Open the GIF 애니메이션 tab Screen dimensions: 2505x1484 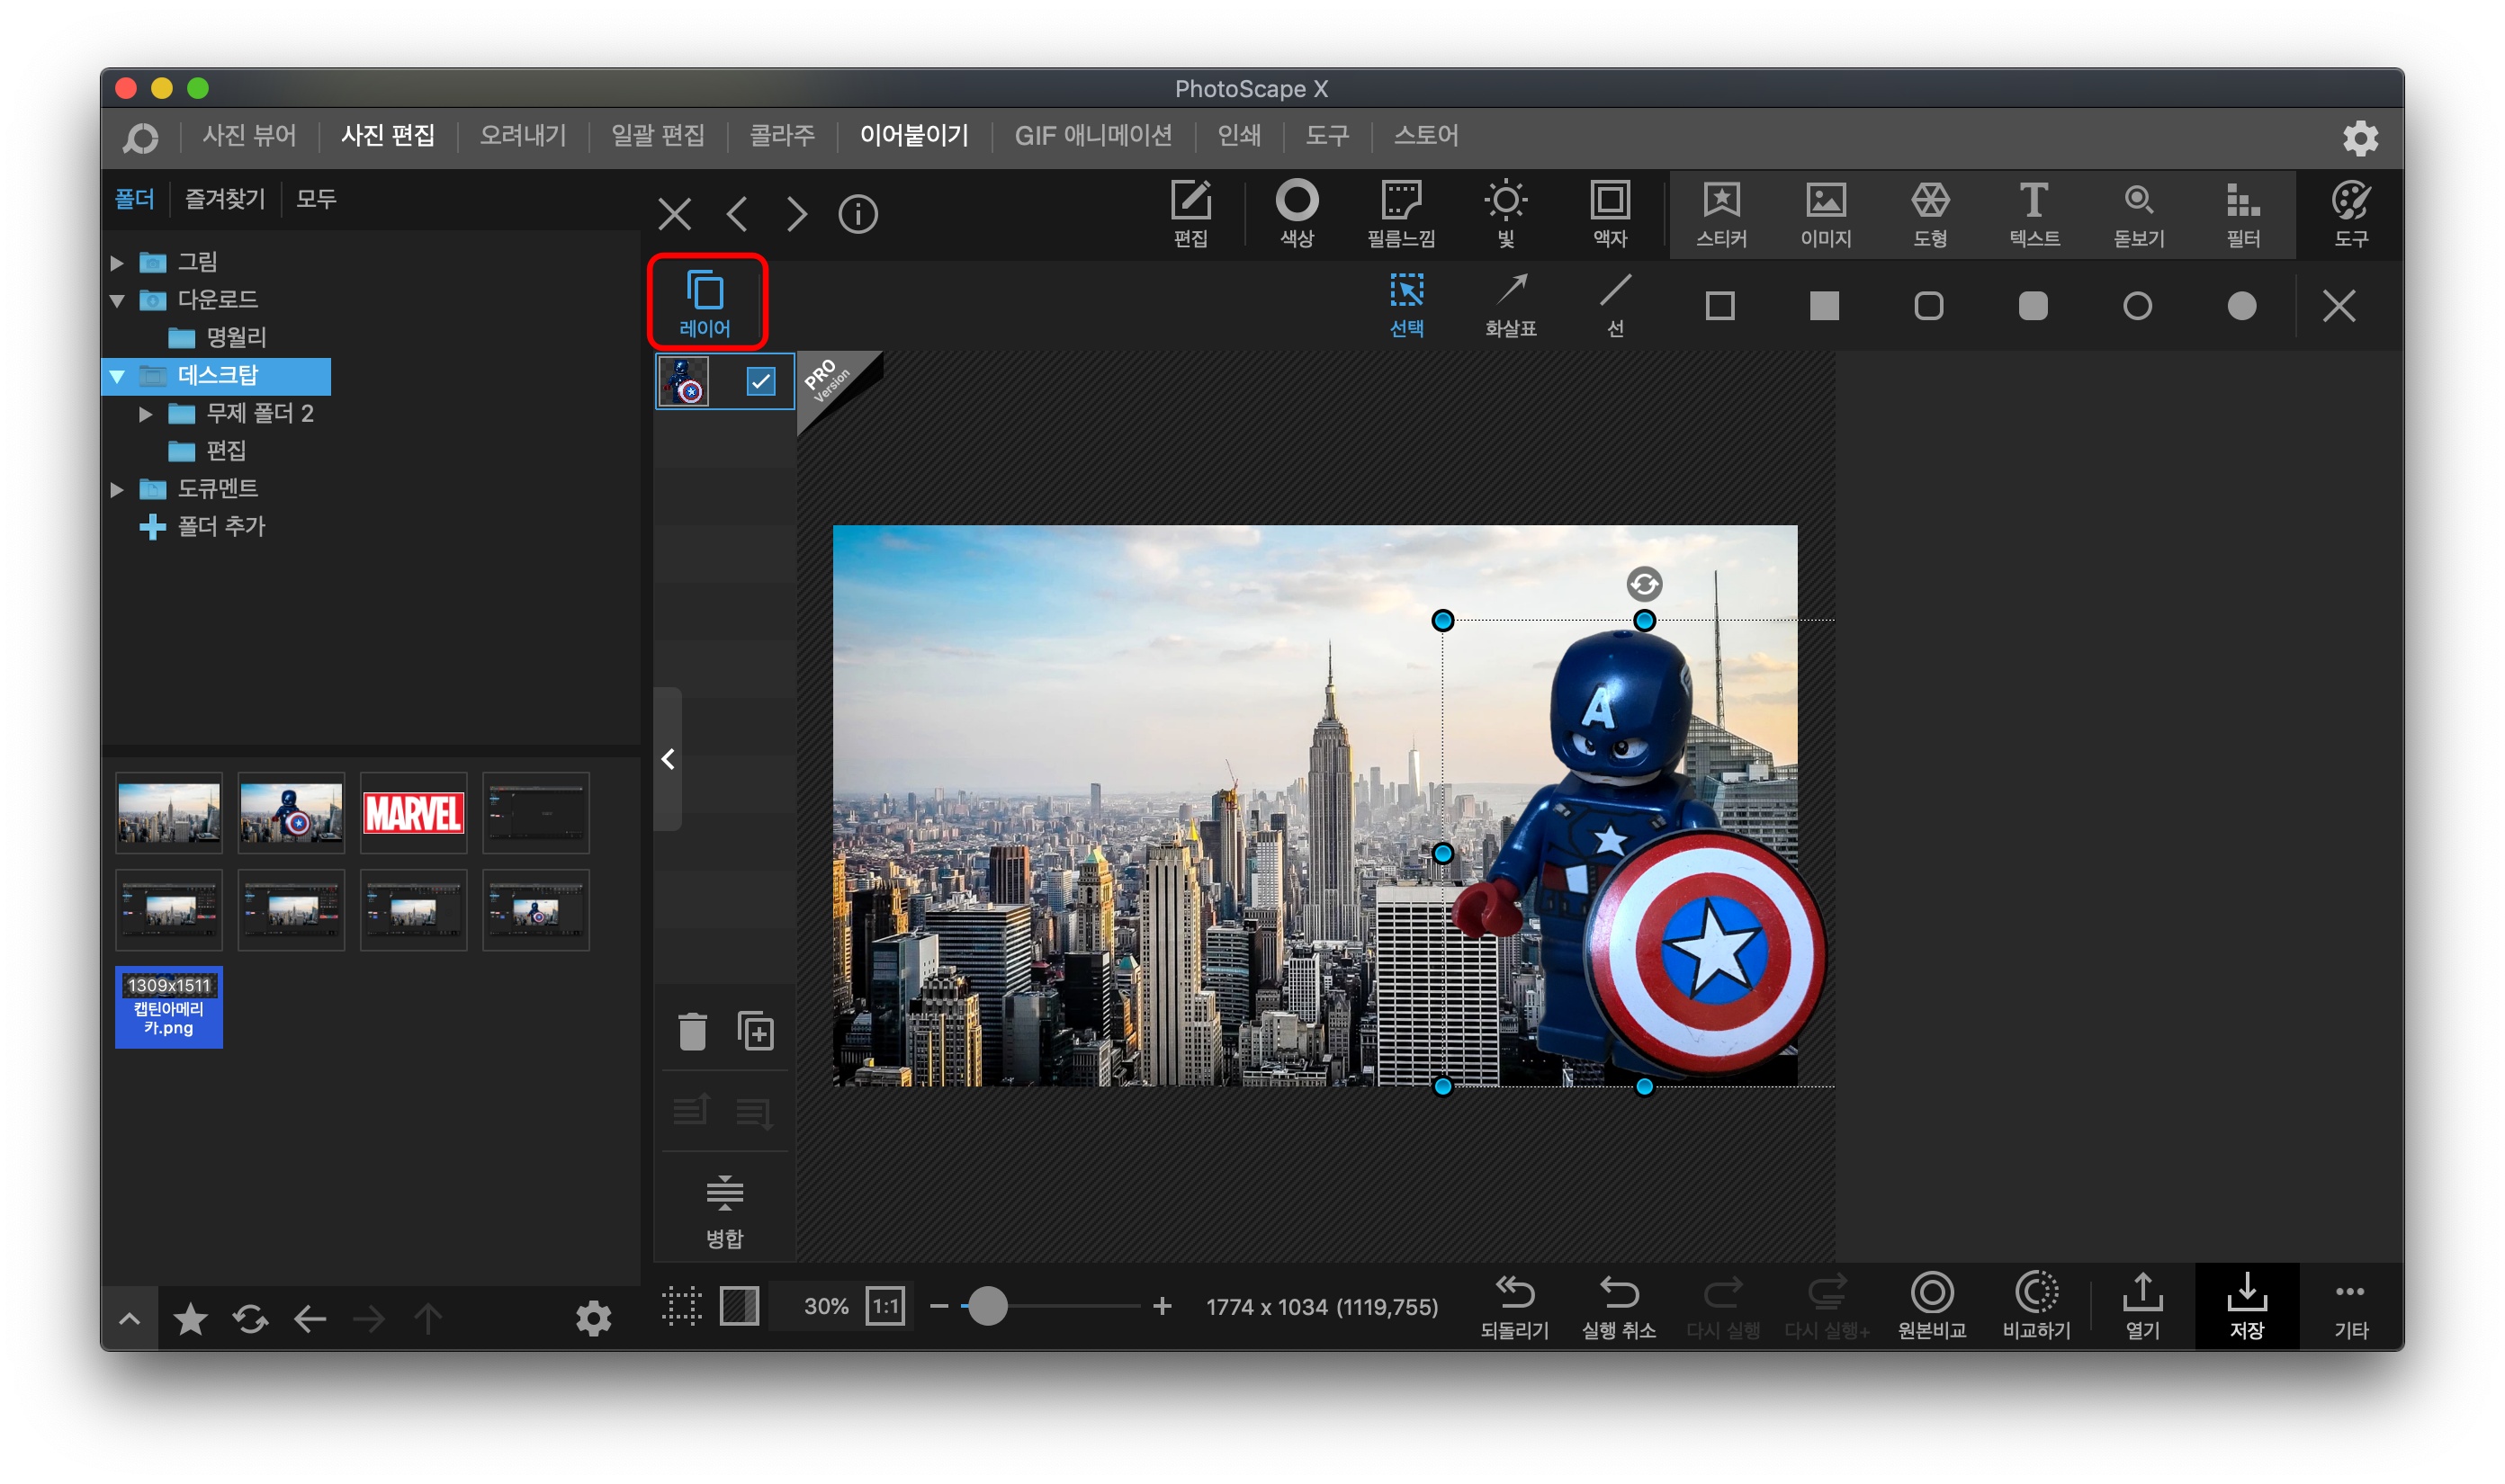1092,135
